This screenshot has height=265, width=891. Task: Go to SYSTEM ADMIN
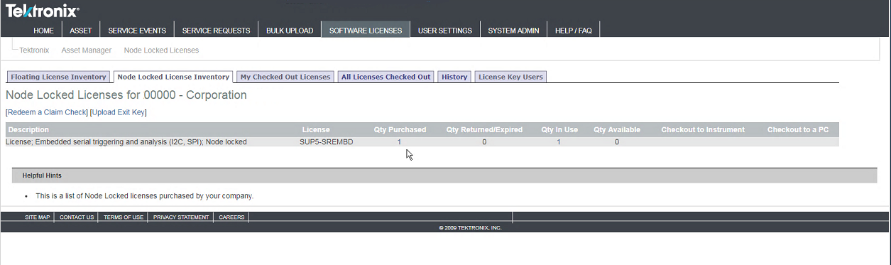coord(513,31)
